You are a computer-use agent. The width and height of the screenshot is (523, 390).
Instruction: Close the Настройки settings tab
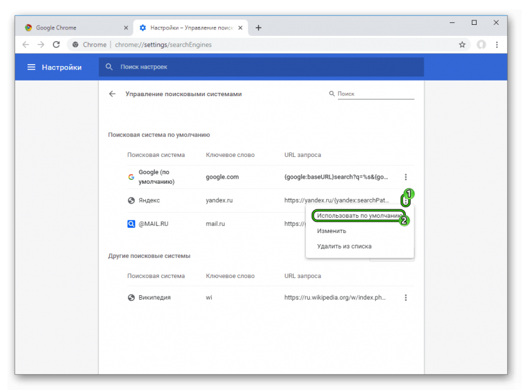240,27
